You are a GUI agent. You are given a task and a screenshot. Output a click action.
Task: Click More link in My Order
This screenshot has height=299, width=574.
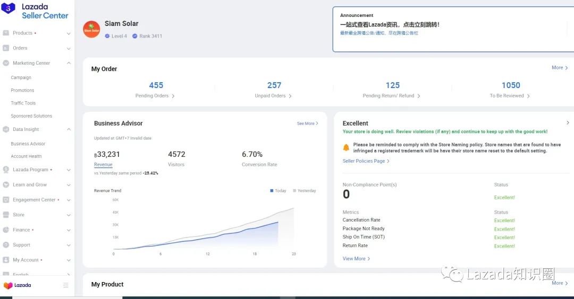click(560, 67)
